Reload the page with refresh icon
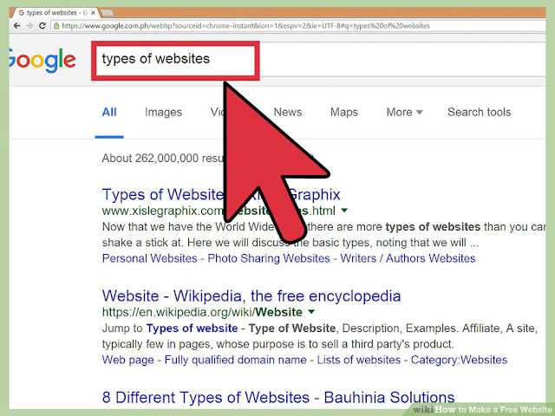The height and width of the screenshot is (416, 555). [x=42, y=26]
